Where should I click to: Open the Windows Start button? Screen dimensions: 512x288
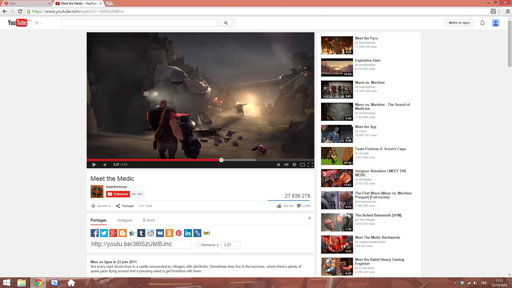pos(7,283)
